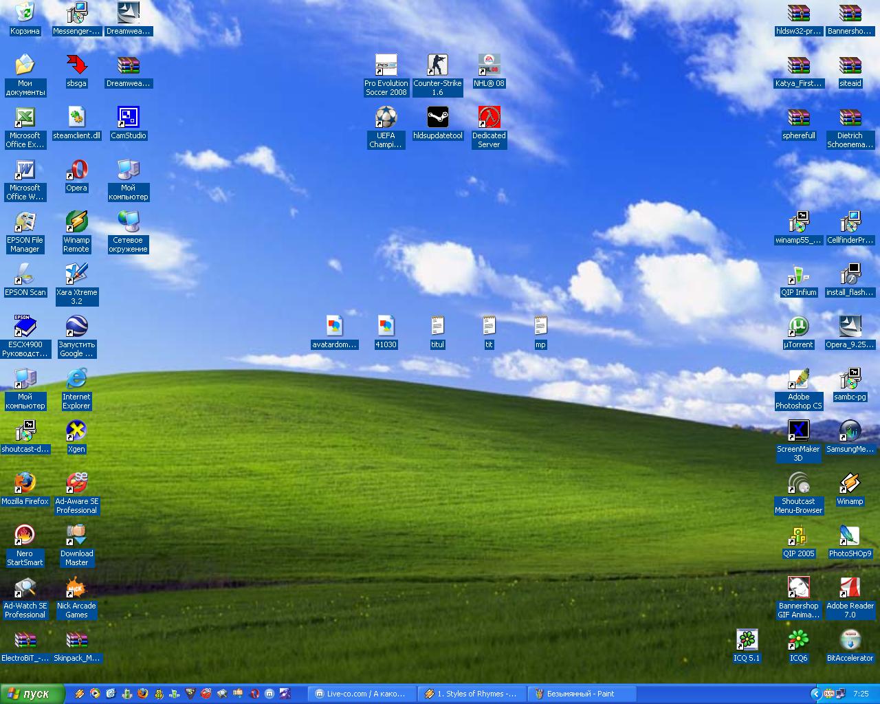Select the ICQ6 desktop icon
Image resolution: width=880 pixels, height=704 pixels.
point(798,641)
